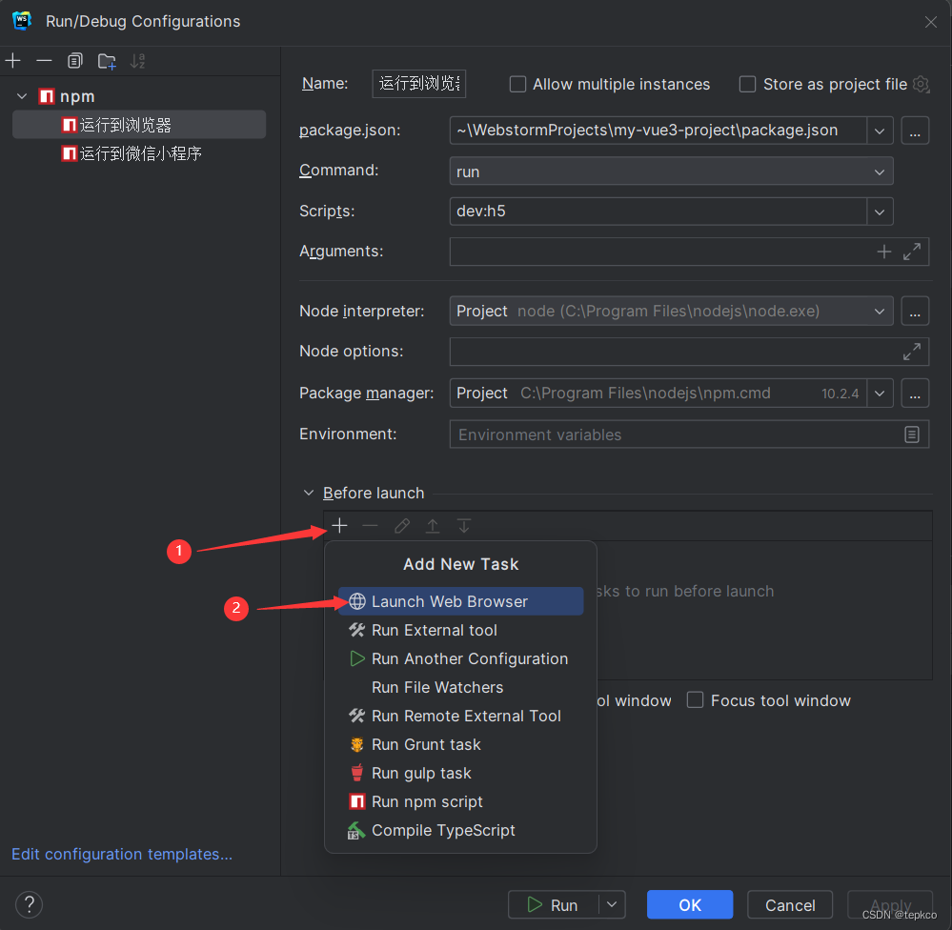The width and height of the screenshot is (952, 930).
Task: Select Compile TypeScript entry
Action: point(461,830)
